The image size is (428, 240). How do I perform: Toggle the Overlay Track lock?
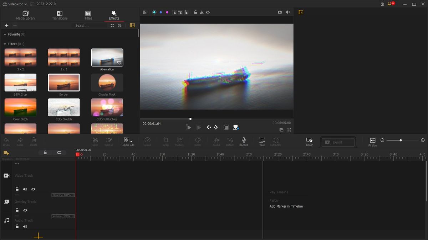point(17,210)
